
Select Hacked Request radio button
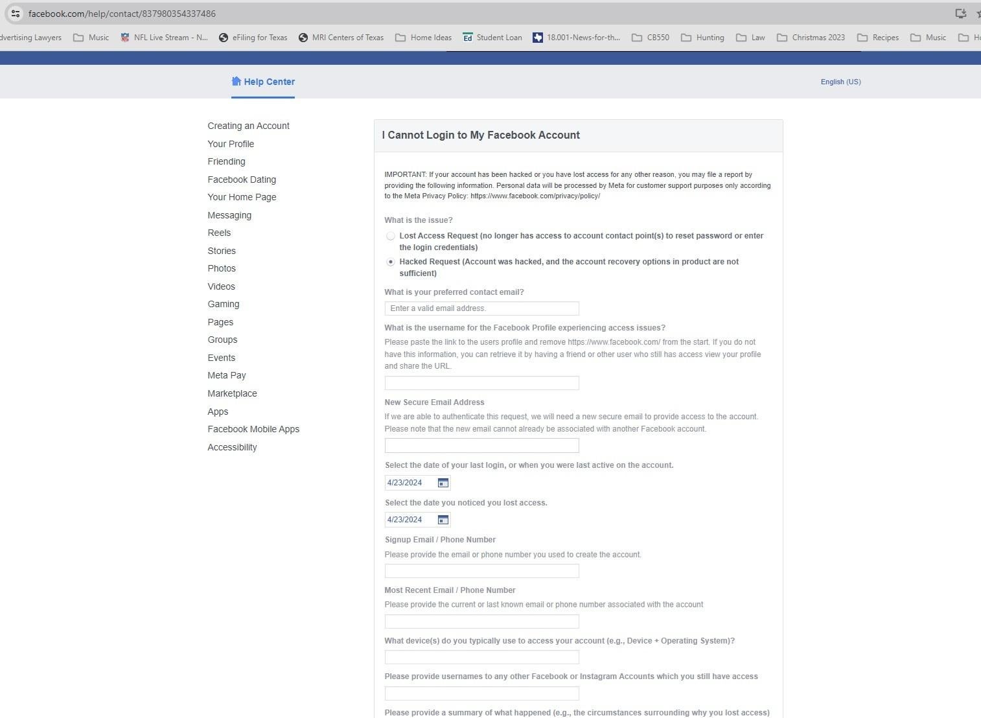pos(391,262)
